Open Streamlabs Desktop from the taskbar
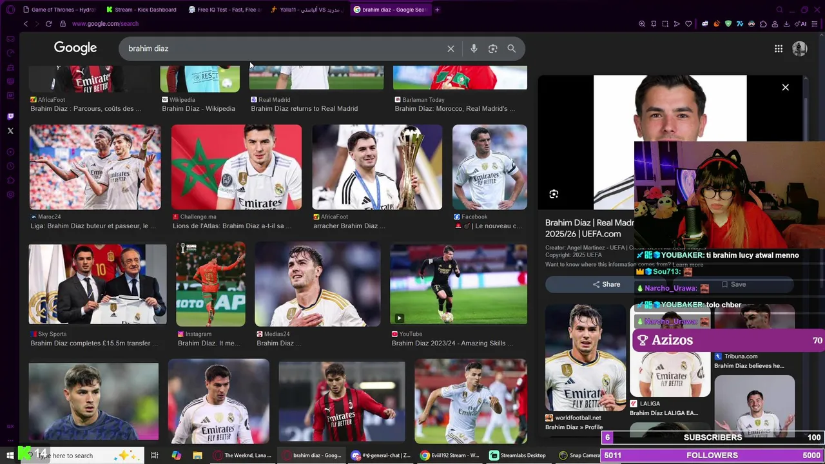 click(518, 456)
